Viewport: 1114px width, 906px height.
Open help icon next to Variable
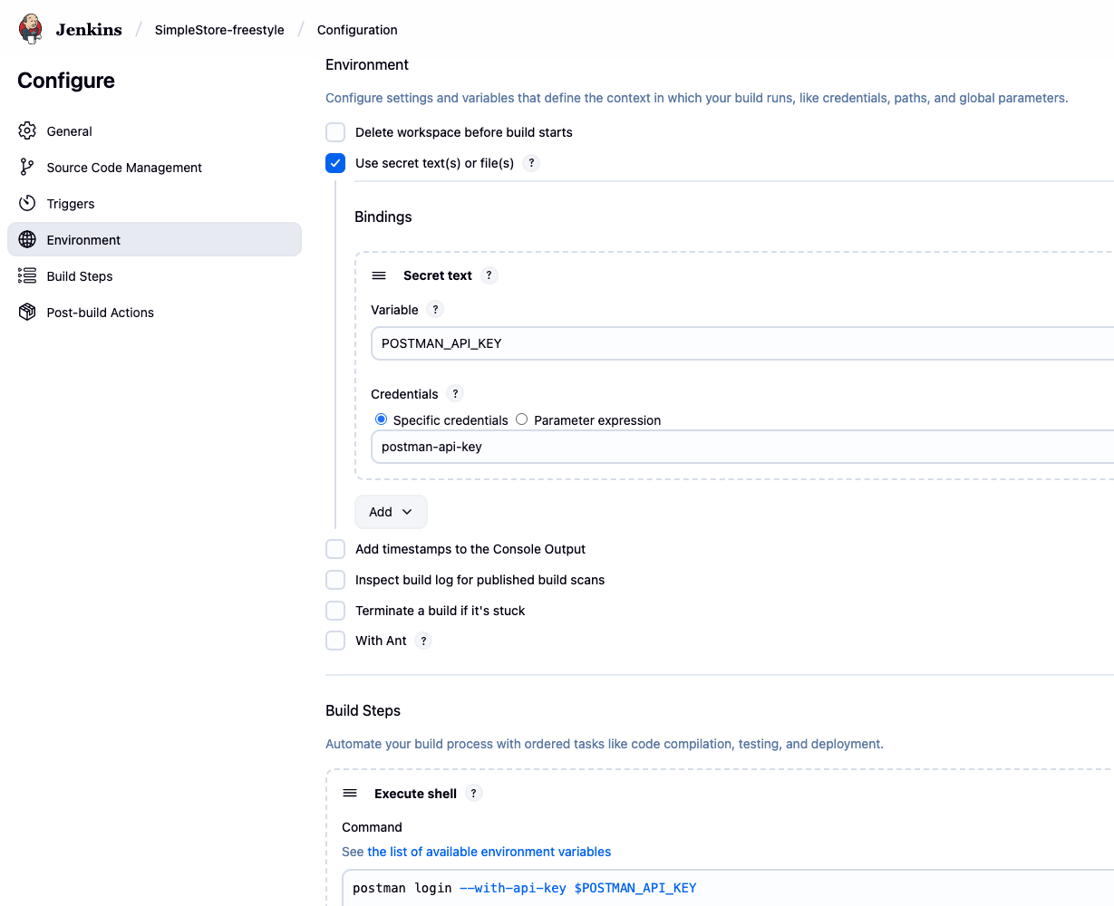coord(435,310)
